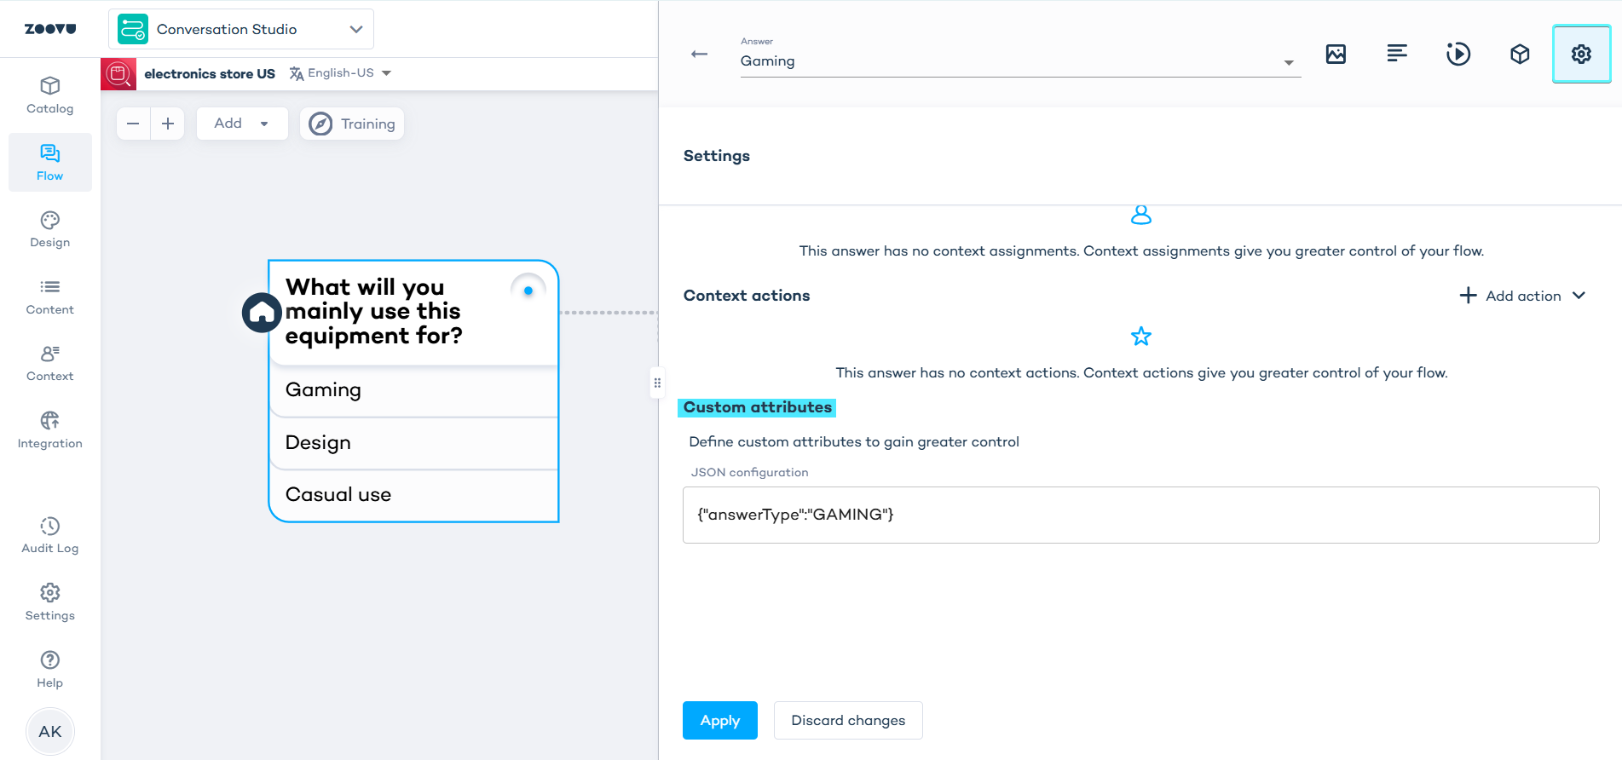The height and width of the screenshot is (760, 1622).
Task: Zoom in the flow canvas with plus
Action: (x=168, y=124)
